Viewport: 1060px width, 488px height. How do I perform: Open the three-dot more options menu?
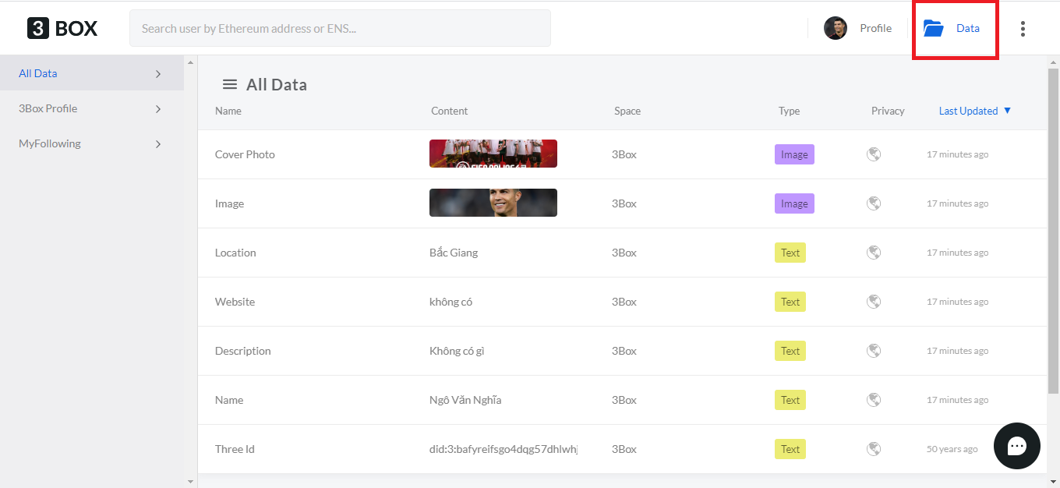click(1023, 29)
